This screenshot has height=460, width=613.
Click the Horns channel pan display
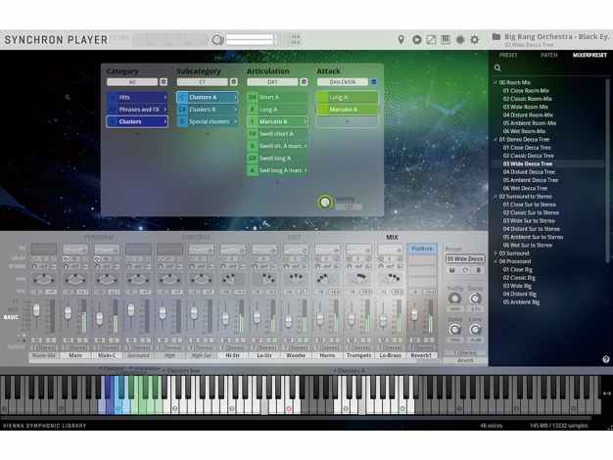point(327,279)
